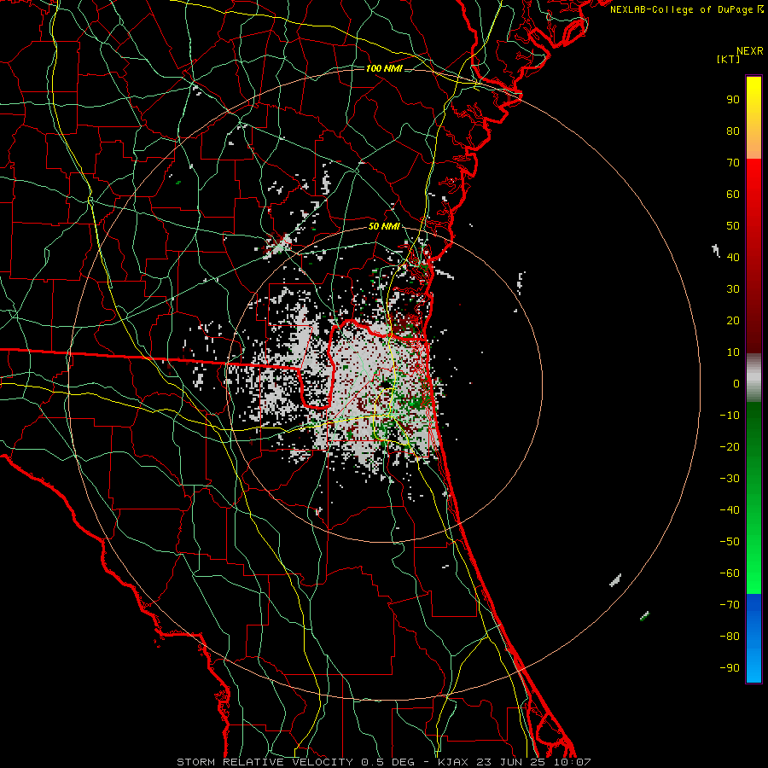Click the 0.5 DEG tilt text in the caption
The width and height of the screenshot is (768, 768).
coord(387,762)
